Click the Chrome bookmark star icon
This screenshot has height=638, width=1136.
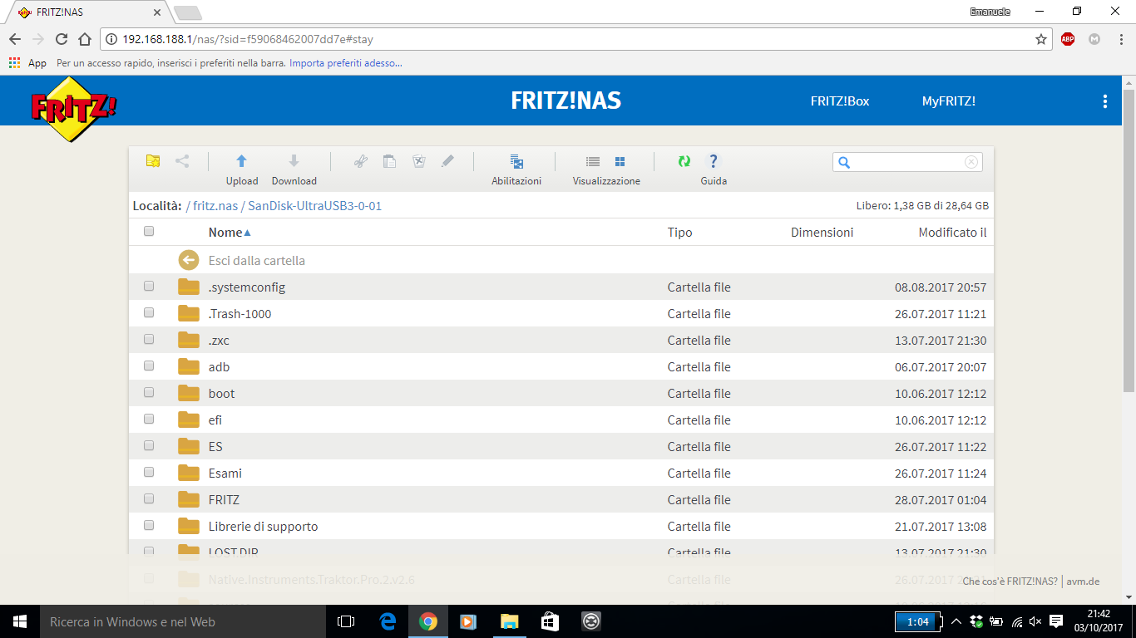pyautogui.click(x=1040, y=39)
